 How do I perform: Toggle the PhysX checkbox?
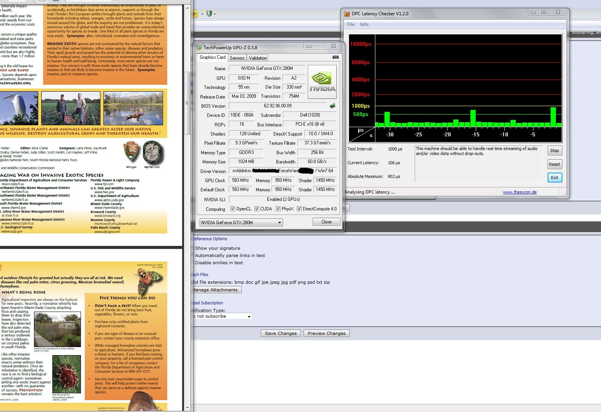[278, 209]
